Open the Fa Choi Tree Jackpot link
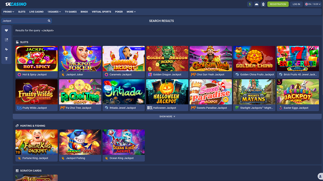Viewport: 323px width, 181px height. 79,108
